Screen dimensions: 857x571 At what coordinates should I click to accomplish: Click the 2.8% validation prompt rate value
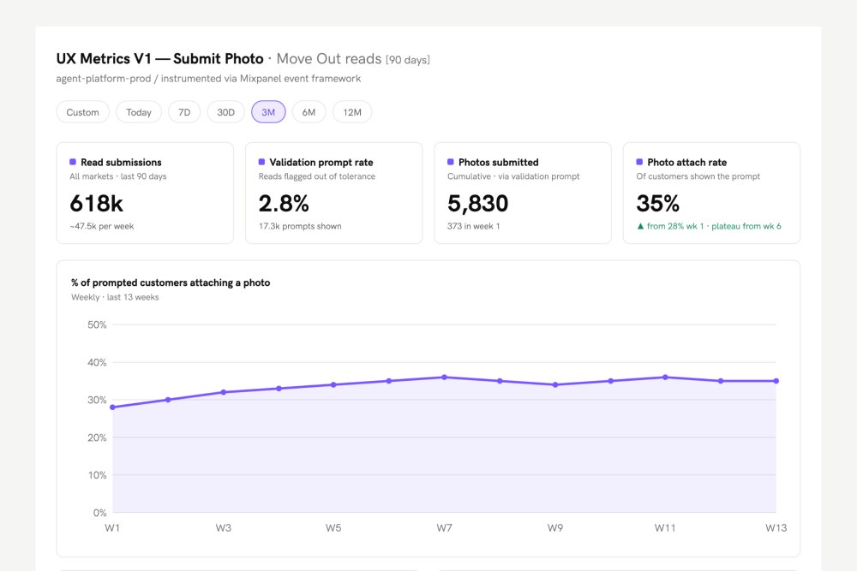(x=284, y=204)
